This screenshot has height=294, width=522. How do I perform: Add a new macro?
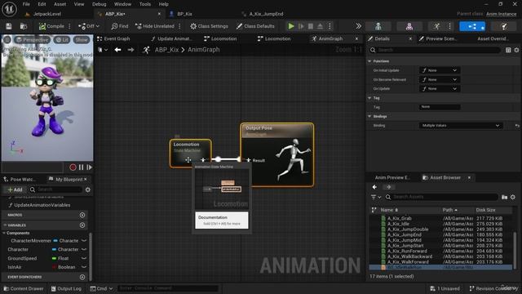point(82,215)
